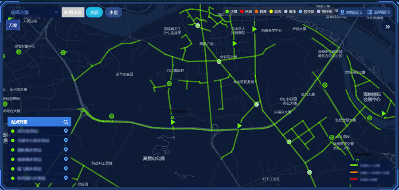This screenshot has height=190, width=399.
Task: Switch to the 水量 tab
Action: click(113, 12)
